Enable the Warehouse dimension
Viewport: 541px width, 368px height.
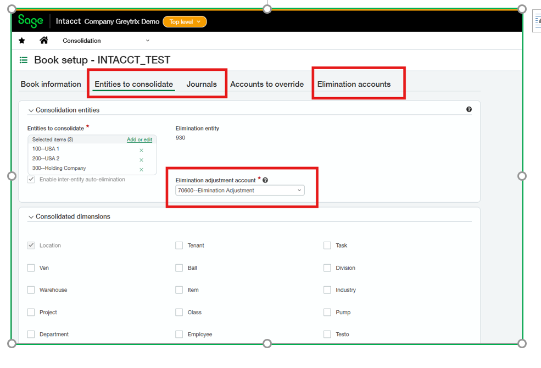pyautogui.click(x=31, y=289)
